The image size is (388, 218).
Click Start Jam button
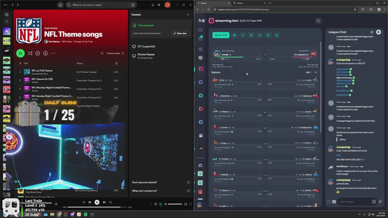(180, 33)
